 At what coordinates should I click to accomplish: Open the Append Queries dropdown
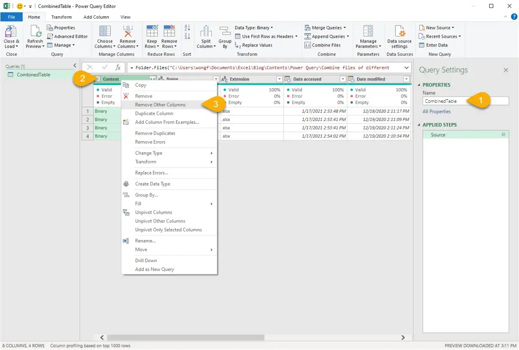(x=326, y=36)
